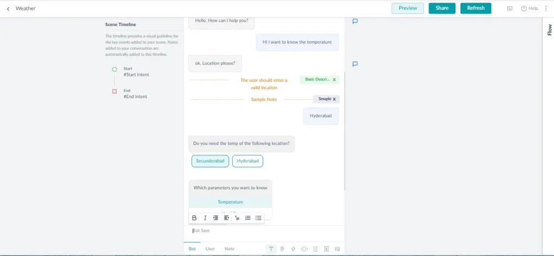The width and height of the screenshot is (554, 256).
Task: Click the 'ok. Location please?' bot message
Action: (215, 64)
